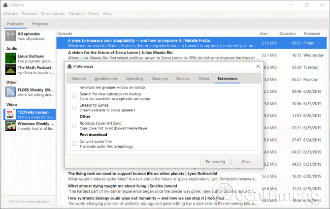Open the Video preferences tab
The width and height of the screenshot is (330, 209).
click(x=204, y=79)
